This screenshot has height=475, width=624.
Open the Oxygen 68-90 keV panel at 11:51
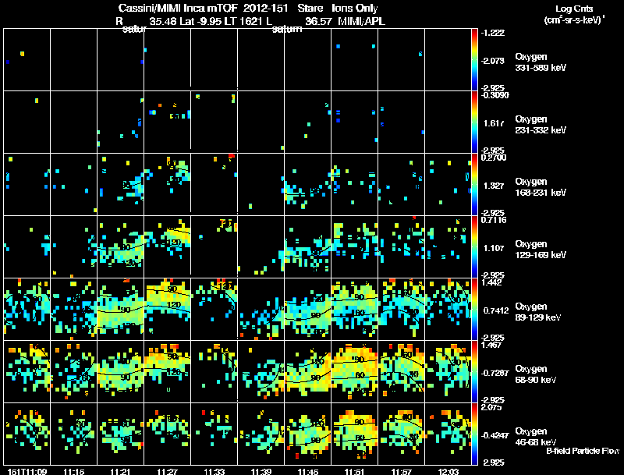(355, 371)
